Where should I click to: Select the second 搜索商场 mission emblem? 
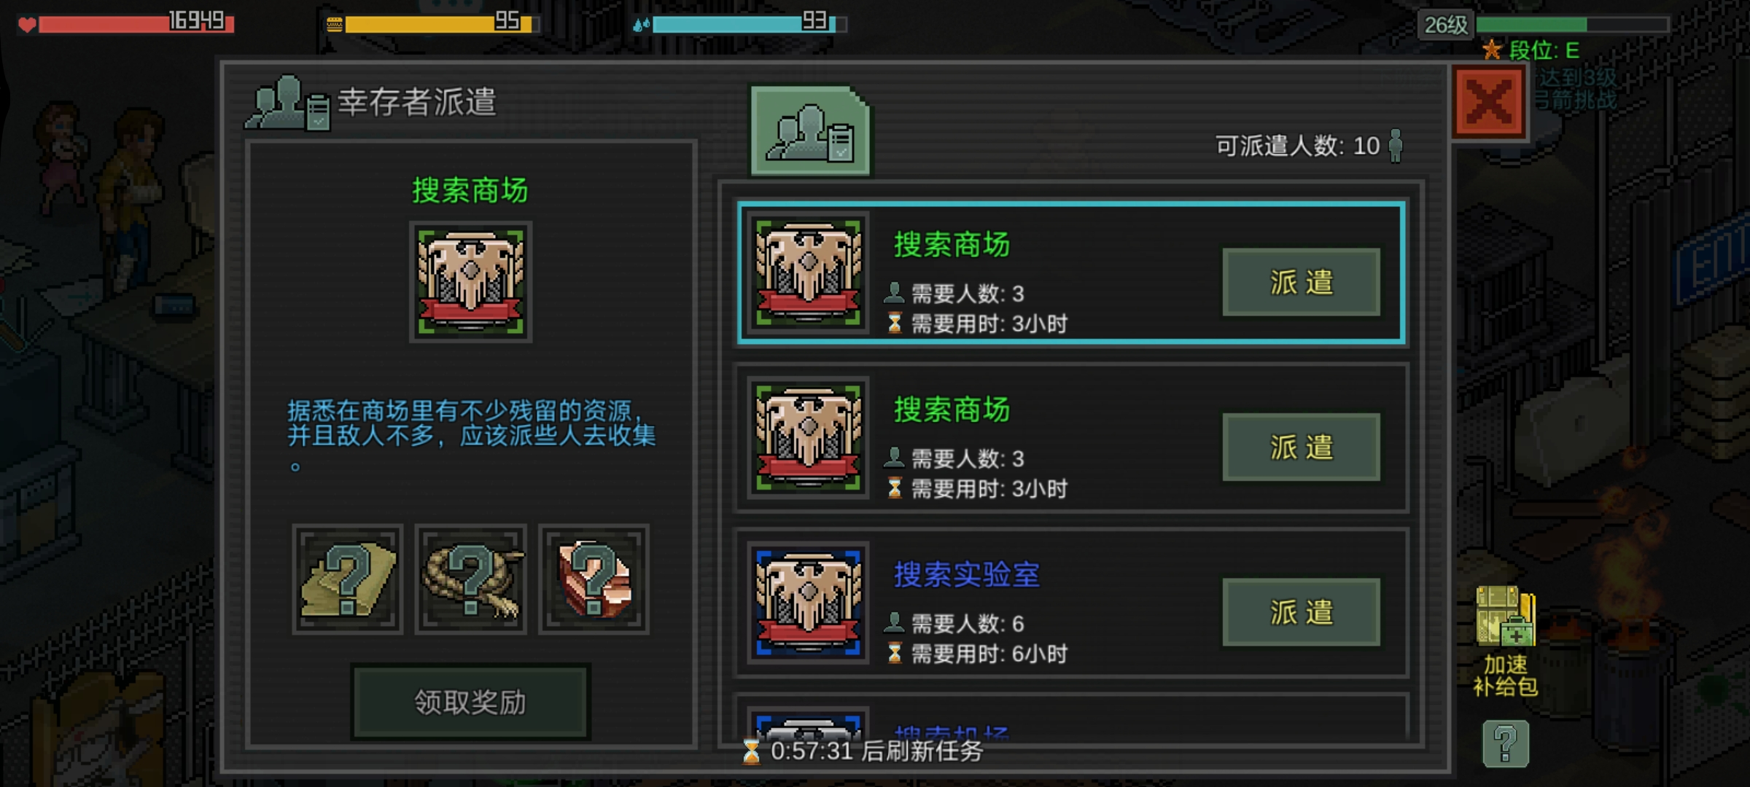(x=809, y=437)
